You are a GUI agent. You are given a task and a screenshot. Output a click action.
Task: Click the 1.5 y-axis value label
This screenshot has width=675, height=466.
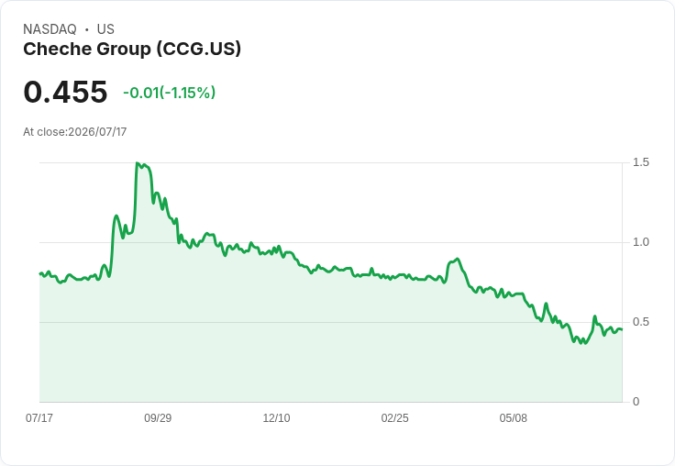click(x=640, y=162)
